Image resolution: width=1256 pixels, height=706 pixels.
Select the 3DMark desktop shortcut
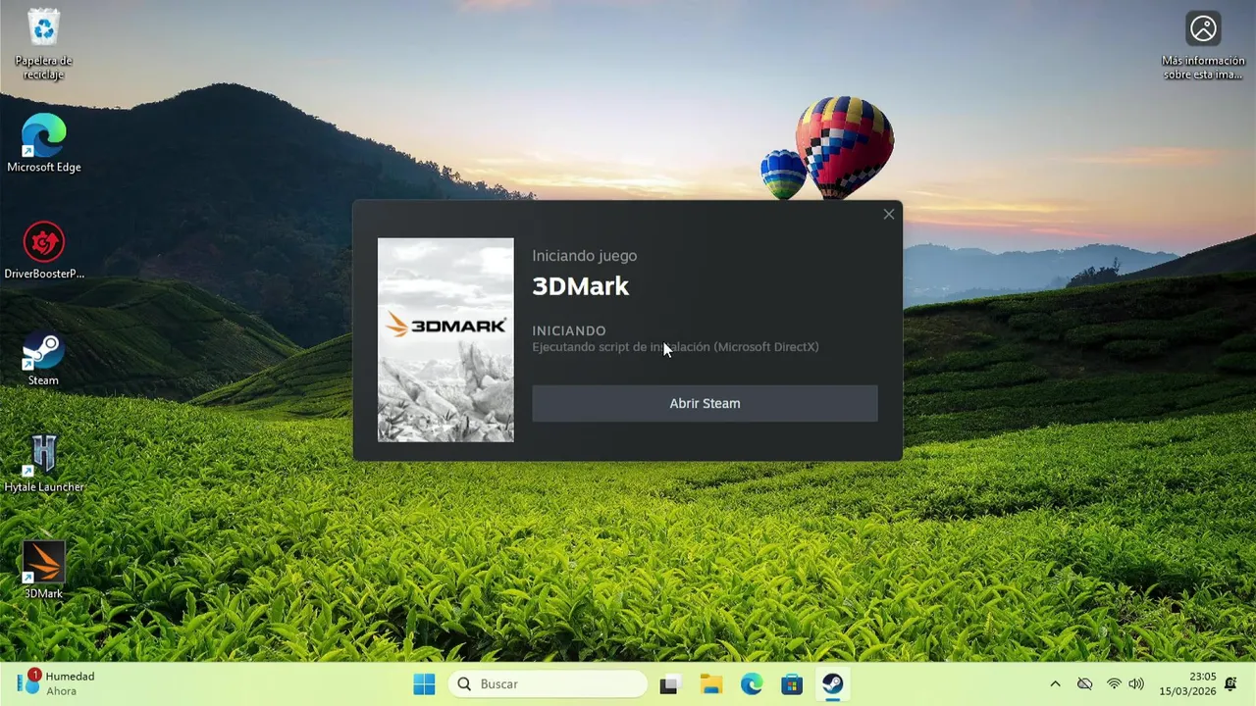pyautogui.click(x=43, y=571)
